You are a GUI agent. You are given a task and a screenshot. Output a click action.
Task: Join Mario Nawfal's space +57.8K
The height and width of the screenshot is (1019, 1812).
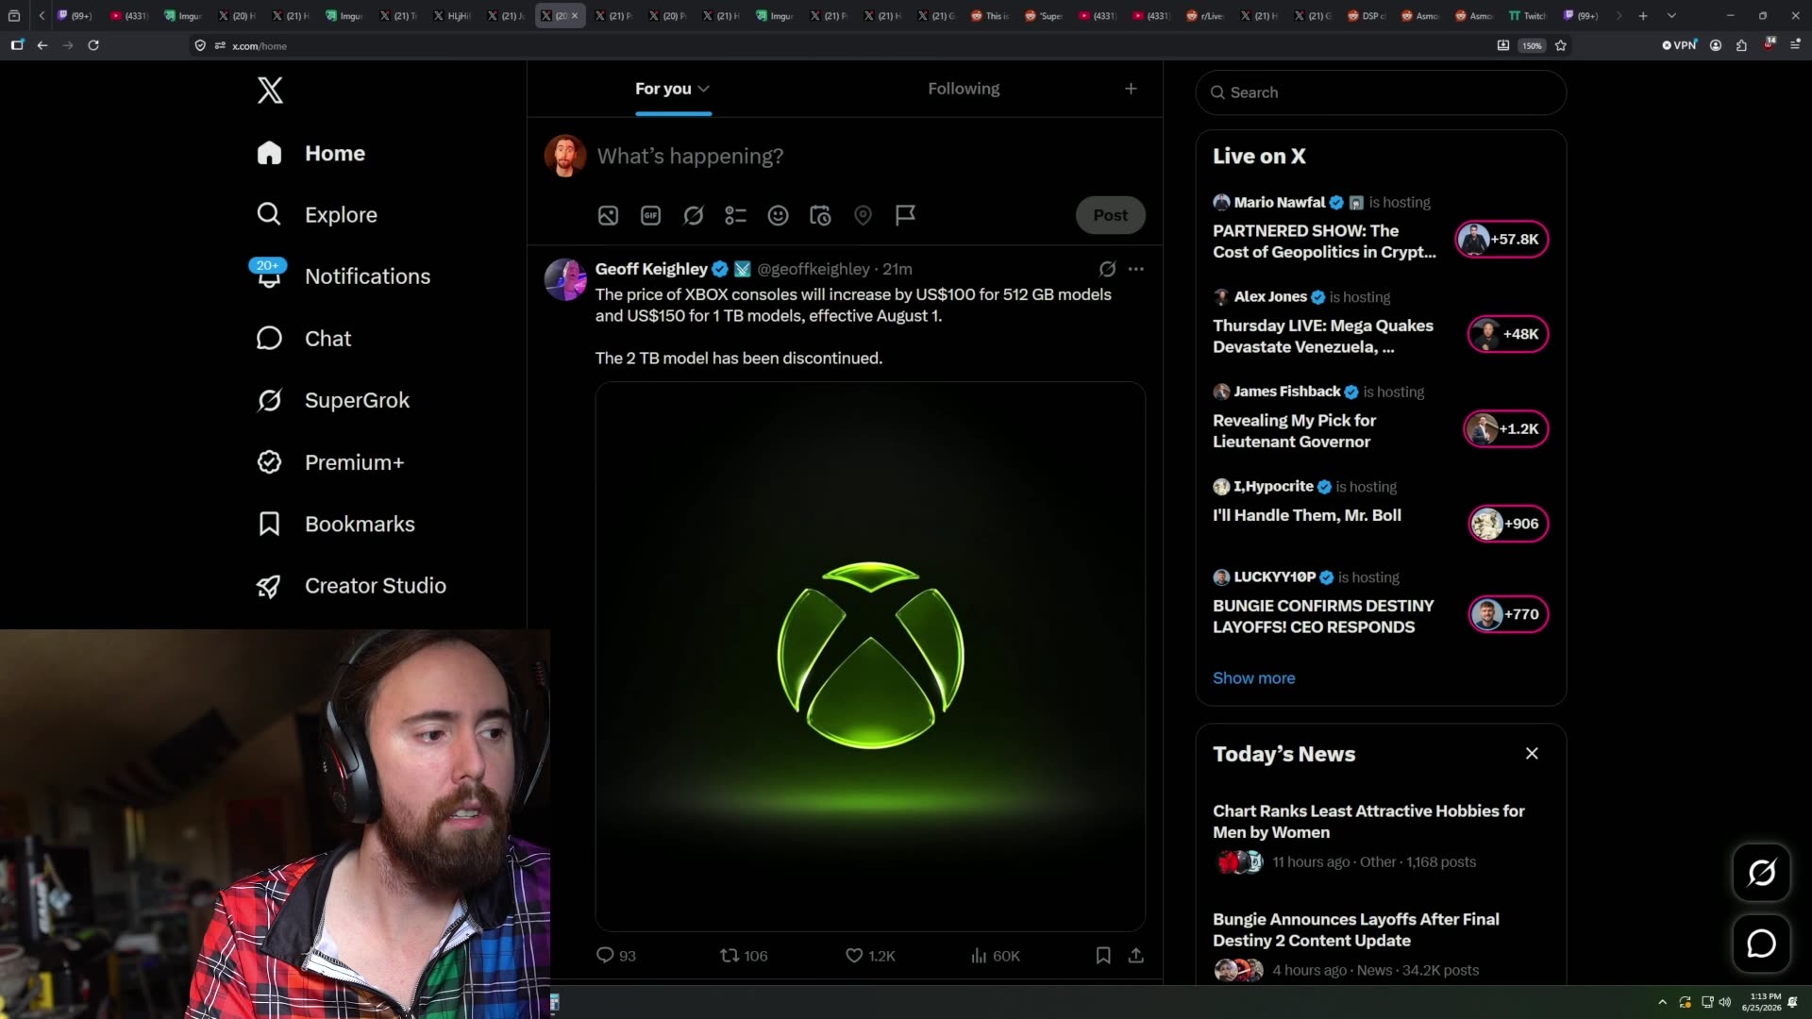[1502, 240]
